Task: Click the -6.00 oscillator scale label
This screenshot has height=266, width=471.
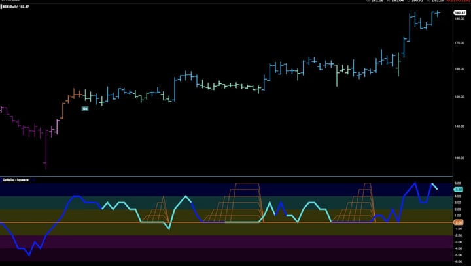Action: point(457,262)
